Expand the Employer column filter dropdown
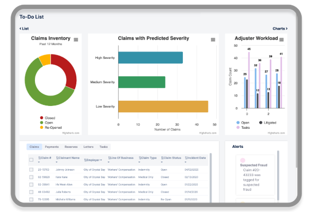This screenshot has height=212, width=309. [101, 160]
